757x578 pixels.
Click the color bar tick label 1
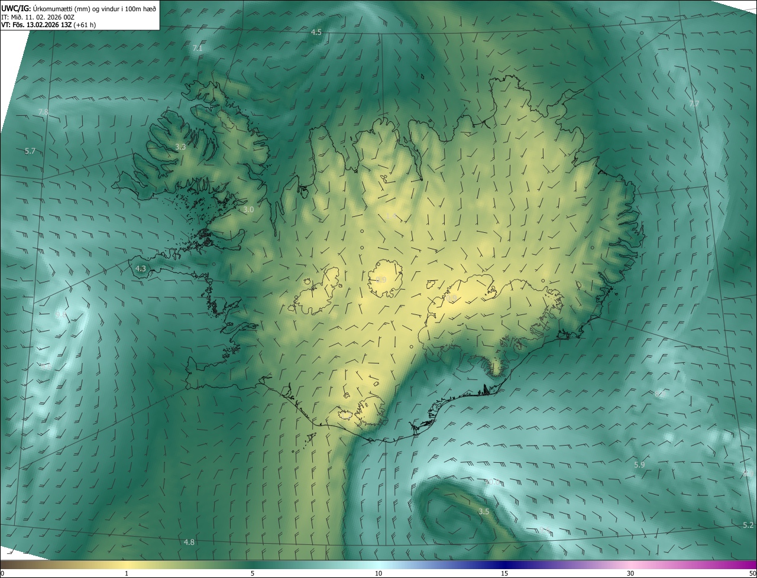(127, 573)
